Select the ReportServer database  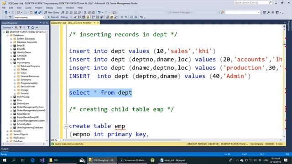[x=23, y=114]
